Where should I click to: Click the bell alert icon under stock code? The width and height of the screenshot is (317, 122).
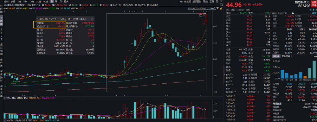pos(314,10)
